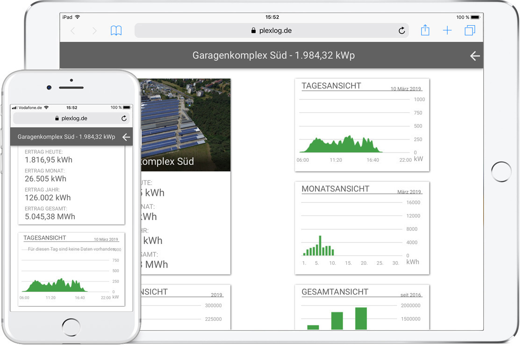Select the März 2019 month label
The width and height of the screenshot is (523, 346).
click(409, 192)
